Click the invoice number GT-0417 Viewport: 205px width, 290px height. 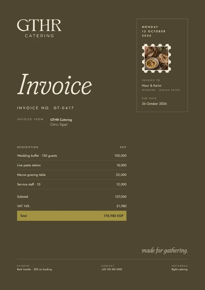click(64, 108)
